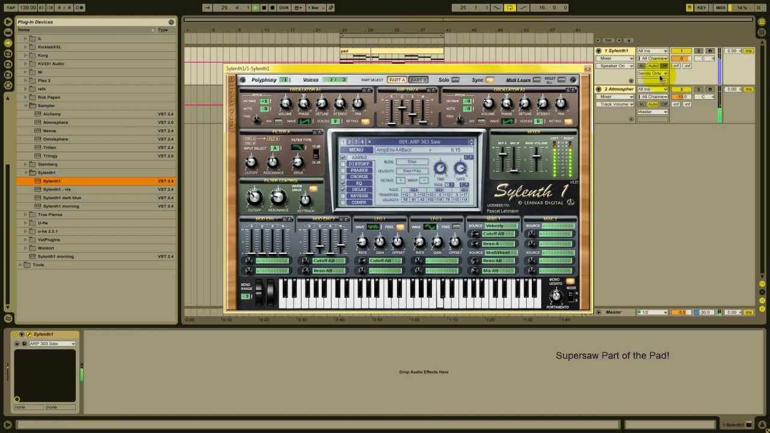Viewport: 770px width, 433px height.
Task: Solo the 1 Sylenth1 track
Action: click(x=698, y=51)
